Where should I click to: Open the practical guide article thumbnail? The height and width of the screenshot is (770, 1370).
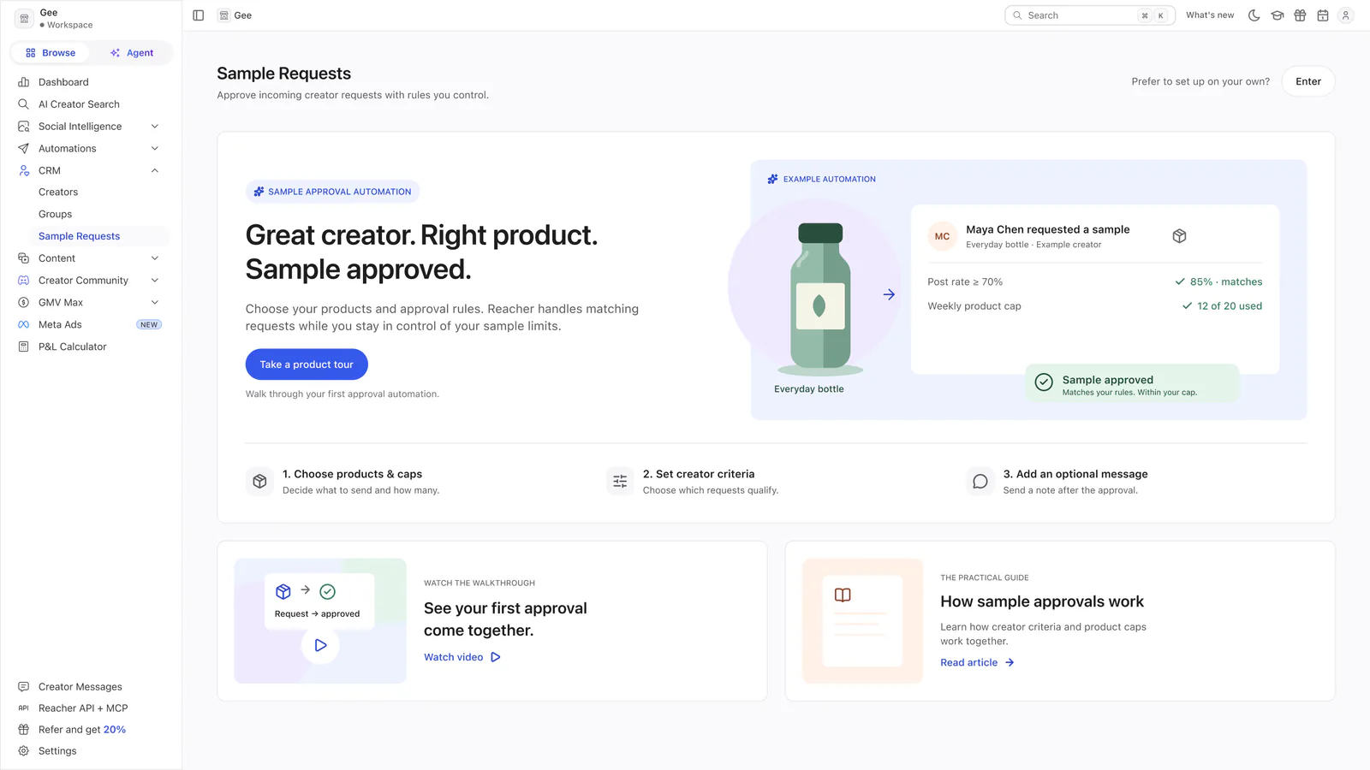(862, 621)
